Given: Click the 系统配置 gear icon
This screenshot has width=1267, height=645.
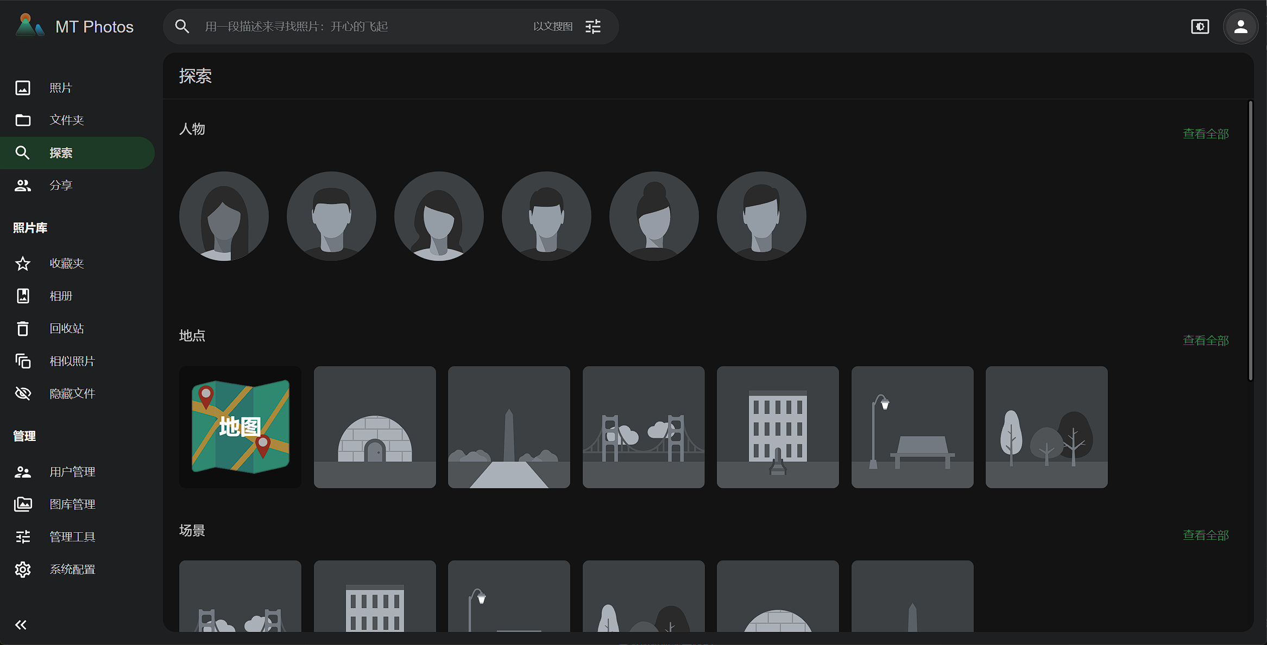Looking at the screenshot, I should coord(23,570).
